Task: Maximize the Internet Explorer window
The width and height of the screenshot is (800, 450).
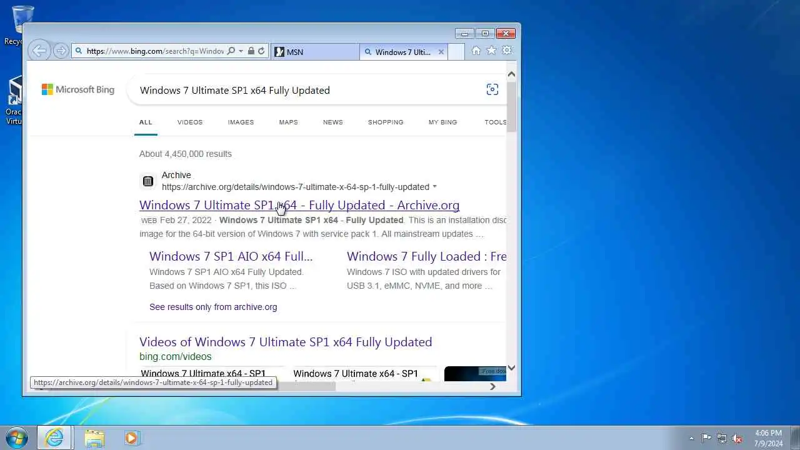Action: [484, 34]
